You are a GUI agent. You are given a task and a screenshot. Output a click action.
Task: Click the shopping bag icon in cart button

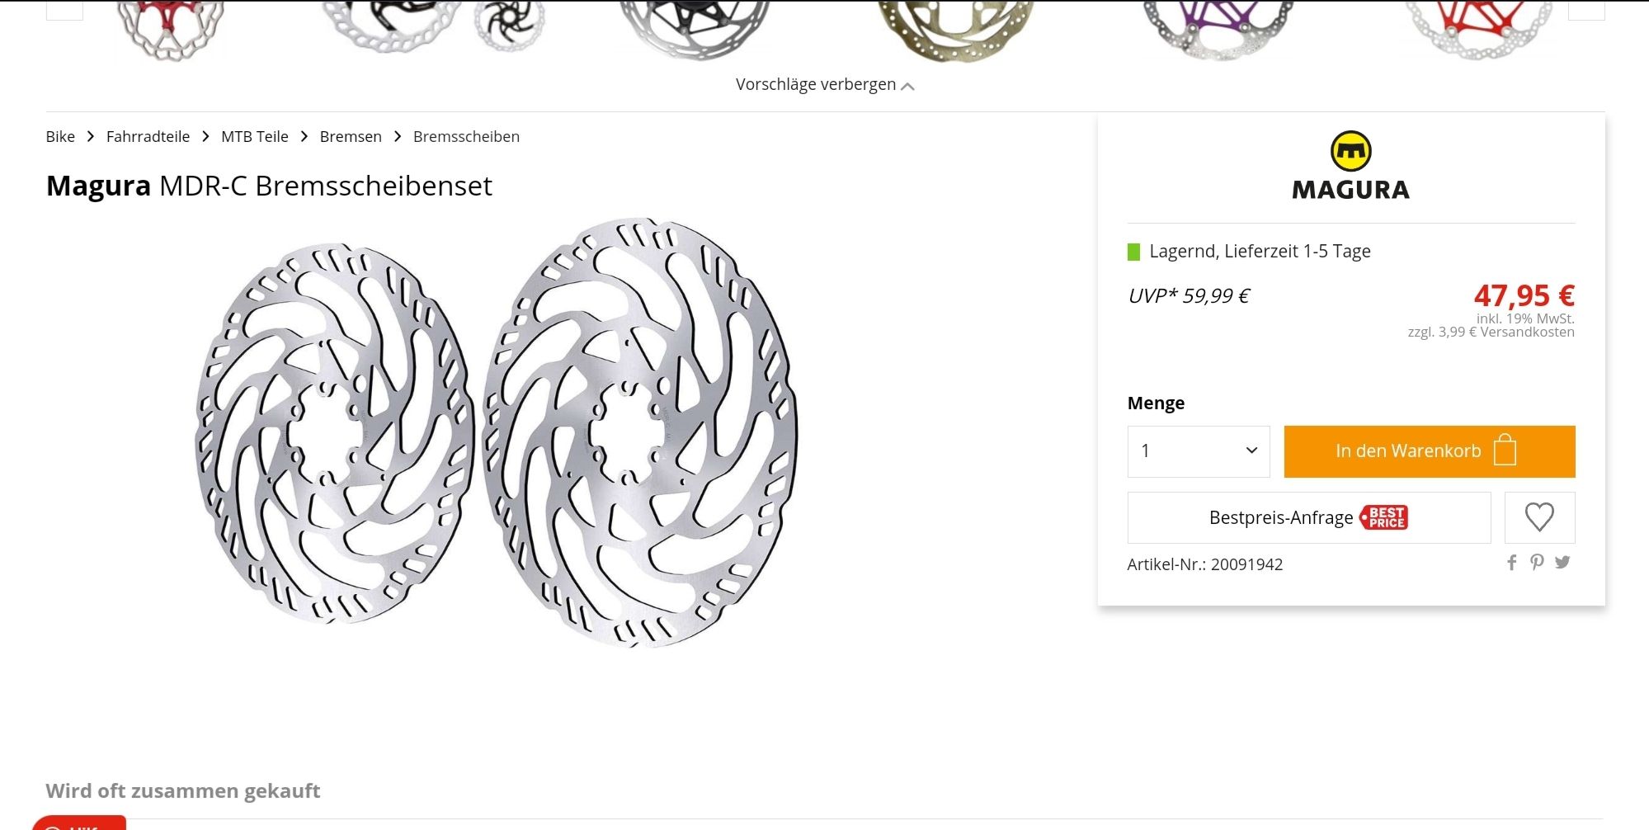(1505, 450)
